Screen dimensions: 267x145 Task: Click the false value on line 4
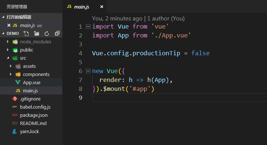pos(200,53)
